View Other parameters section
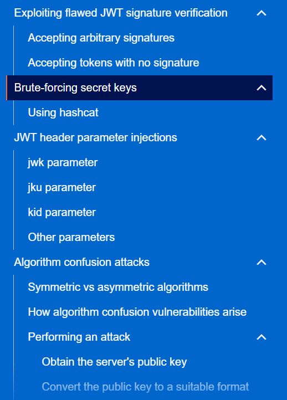 click(x=71, y=237)
